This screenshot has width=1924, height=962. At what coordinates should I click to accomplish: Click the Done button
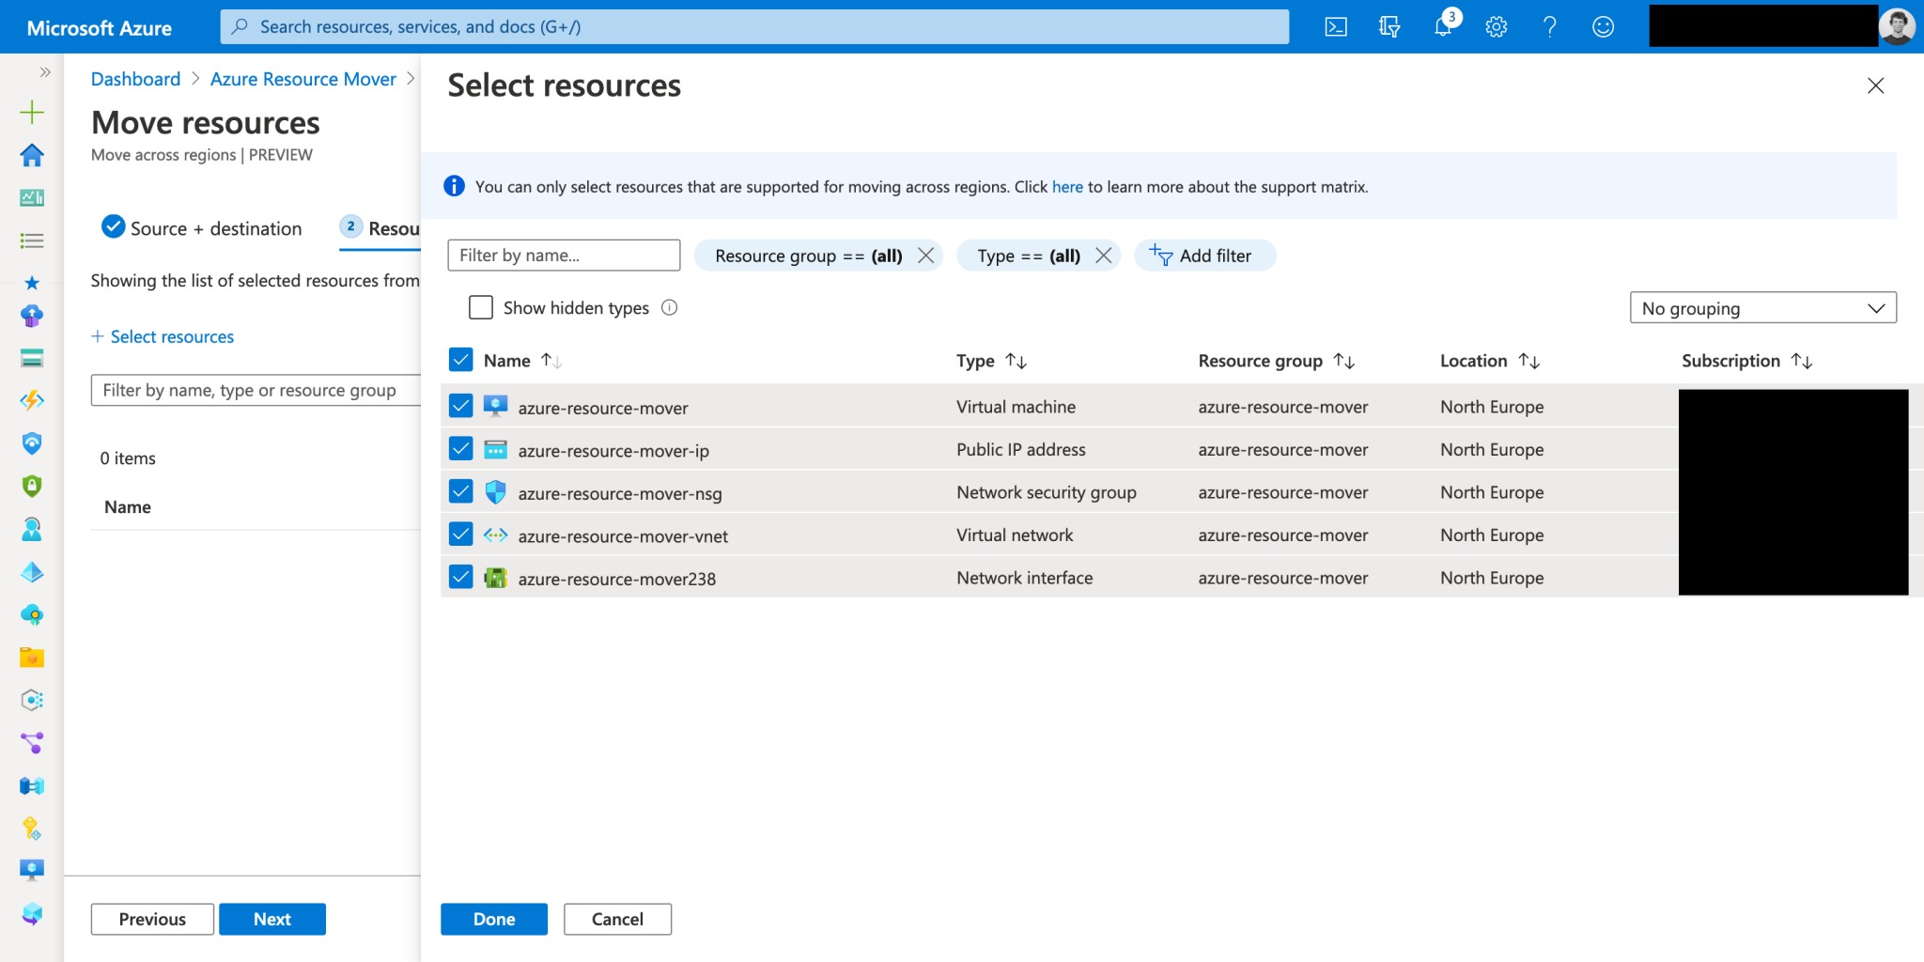click(493, 919)
